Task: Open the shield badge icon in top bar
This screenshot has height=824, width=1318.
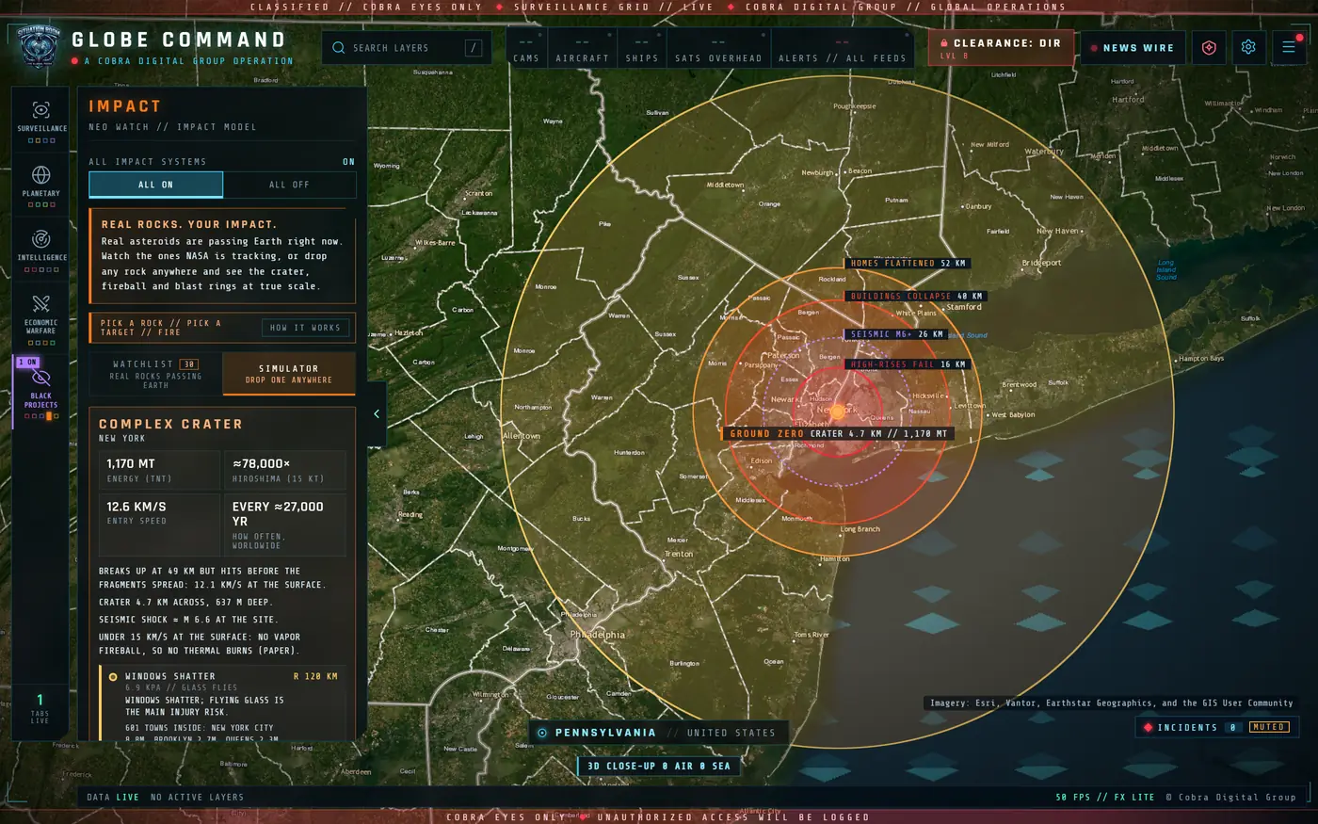Action: coord(1209,47)
